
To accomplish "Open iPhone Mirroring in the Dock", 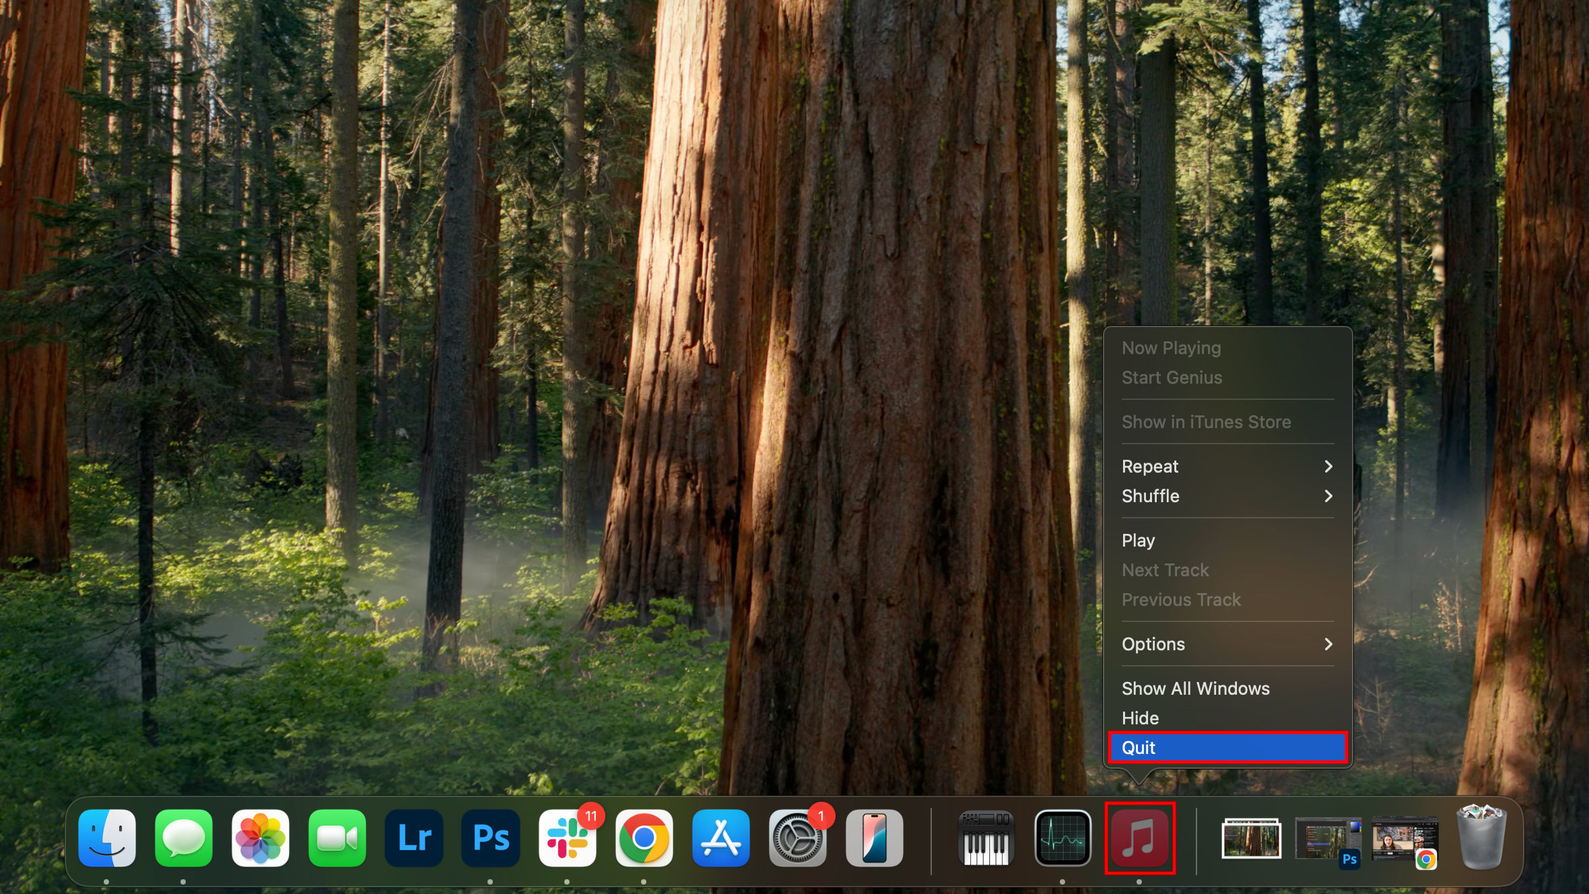I will pos(875,838).
